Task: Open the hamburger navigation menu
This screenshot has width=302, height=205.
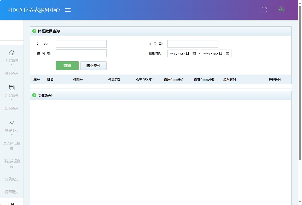Action: [68, 10]
